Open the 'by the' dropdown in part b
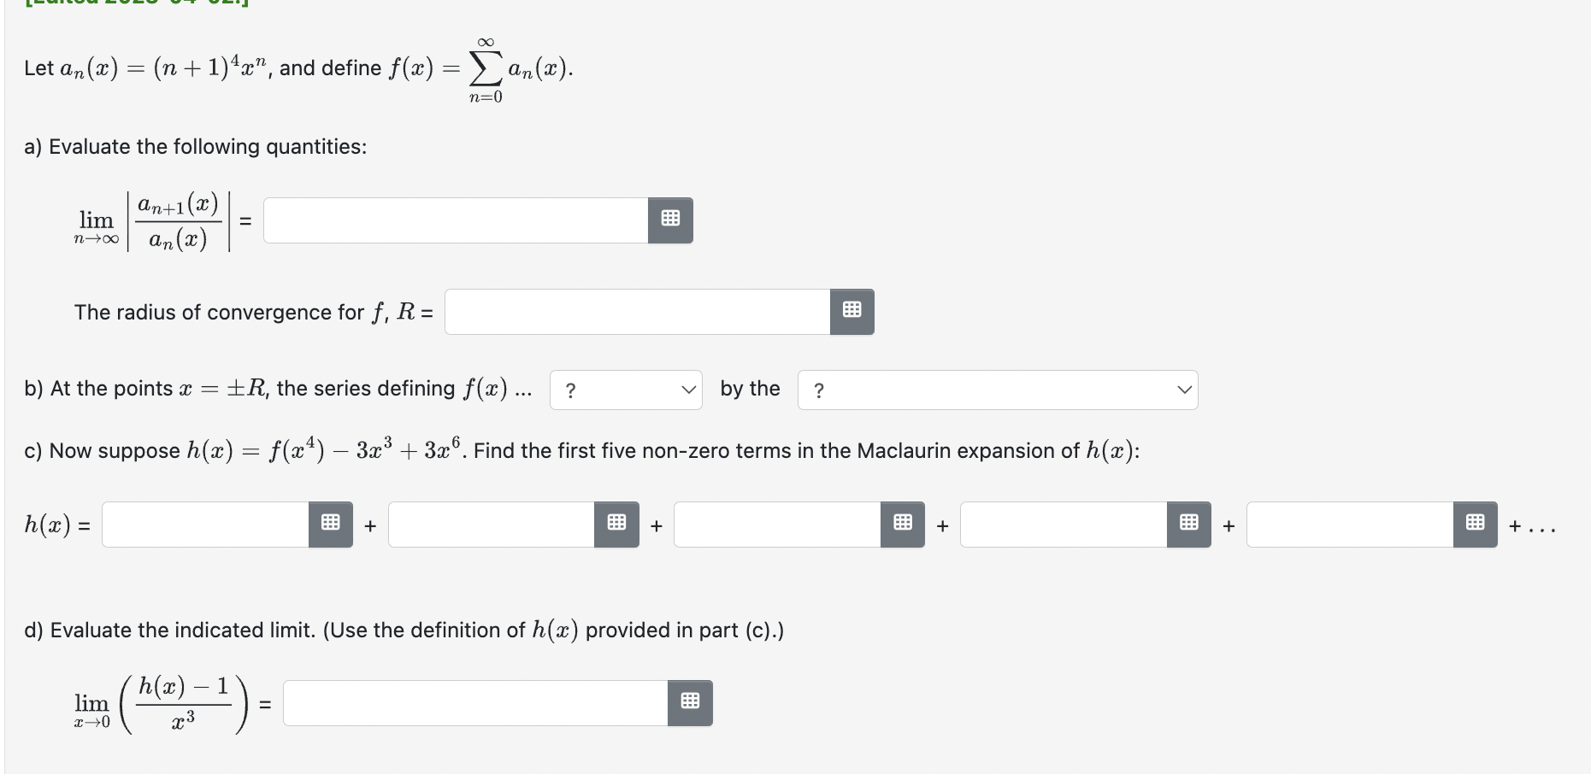Screen dimensions: 1591x774 coord(997,390)
